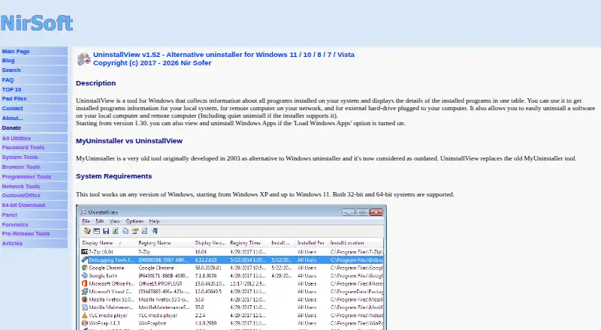Image resolution: width=601 pixels, height=330 pixels.
Task: Click the 7-Zip icon in the screenshot list
Action: [x=84, y=252]
